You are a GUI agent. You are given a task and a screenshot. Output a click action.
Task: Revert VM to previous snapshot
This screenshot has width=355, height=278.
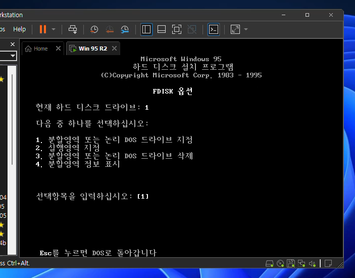pyautogui.click(x=110, y=29)
